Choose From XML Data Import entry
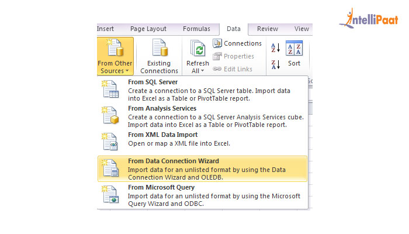Image resolution: width=409 pixels, height=234 pixels. pyautogui.click(x=202, y=143)
